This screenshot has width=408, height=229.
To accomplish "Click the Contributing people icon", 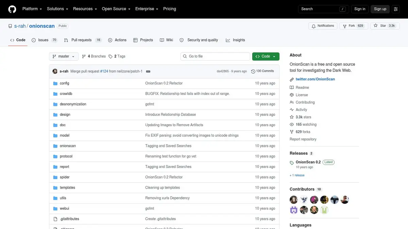I will (292, 102).
